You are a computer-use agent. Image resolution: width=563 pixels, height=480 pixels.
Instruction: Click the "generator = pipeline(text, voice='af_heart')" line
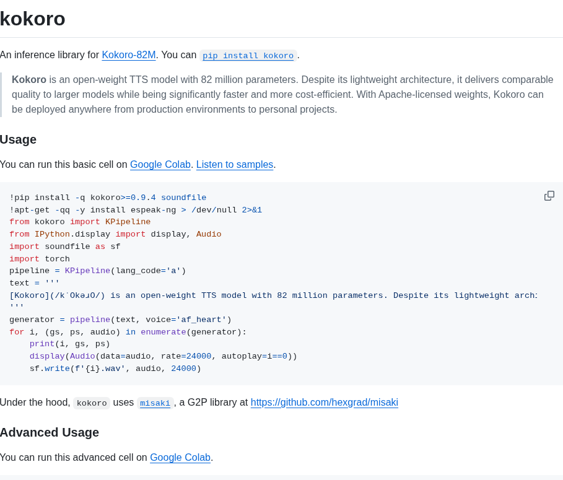pyautogui.click(x=121, y=320)
